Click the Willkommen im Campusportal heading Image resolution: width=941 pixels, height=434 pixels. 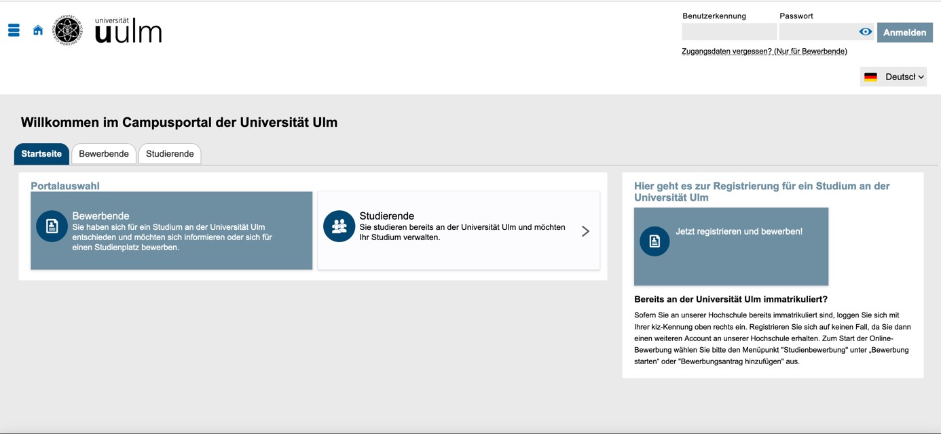pyautogui.click(x=179, y=123)
